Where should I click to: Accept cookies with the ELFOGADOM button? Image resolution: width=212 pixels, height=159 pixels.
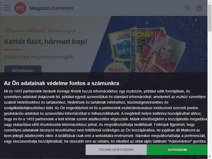coord(177,150)
